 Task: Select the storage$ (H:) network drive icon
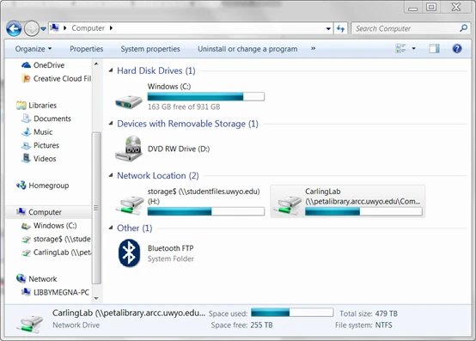pyautogui.click(x=130, y=205)
